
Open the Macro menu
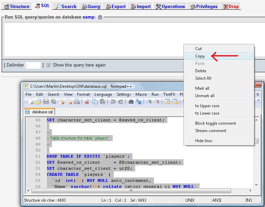[141, 94]
